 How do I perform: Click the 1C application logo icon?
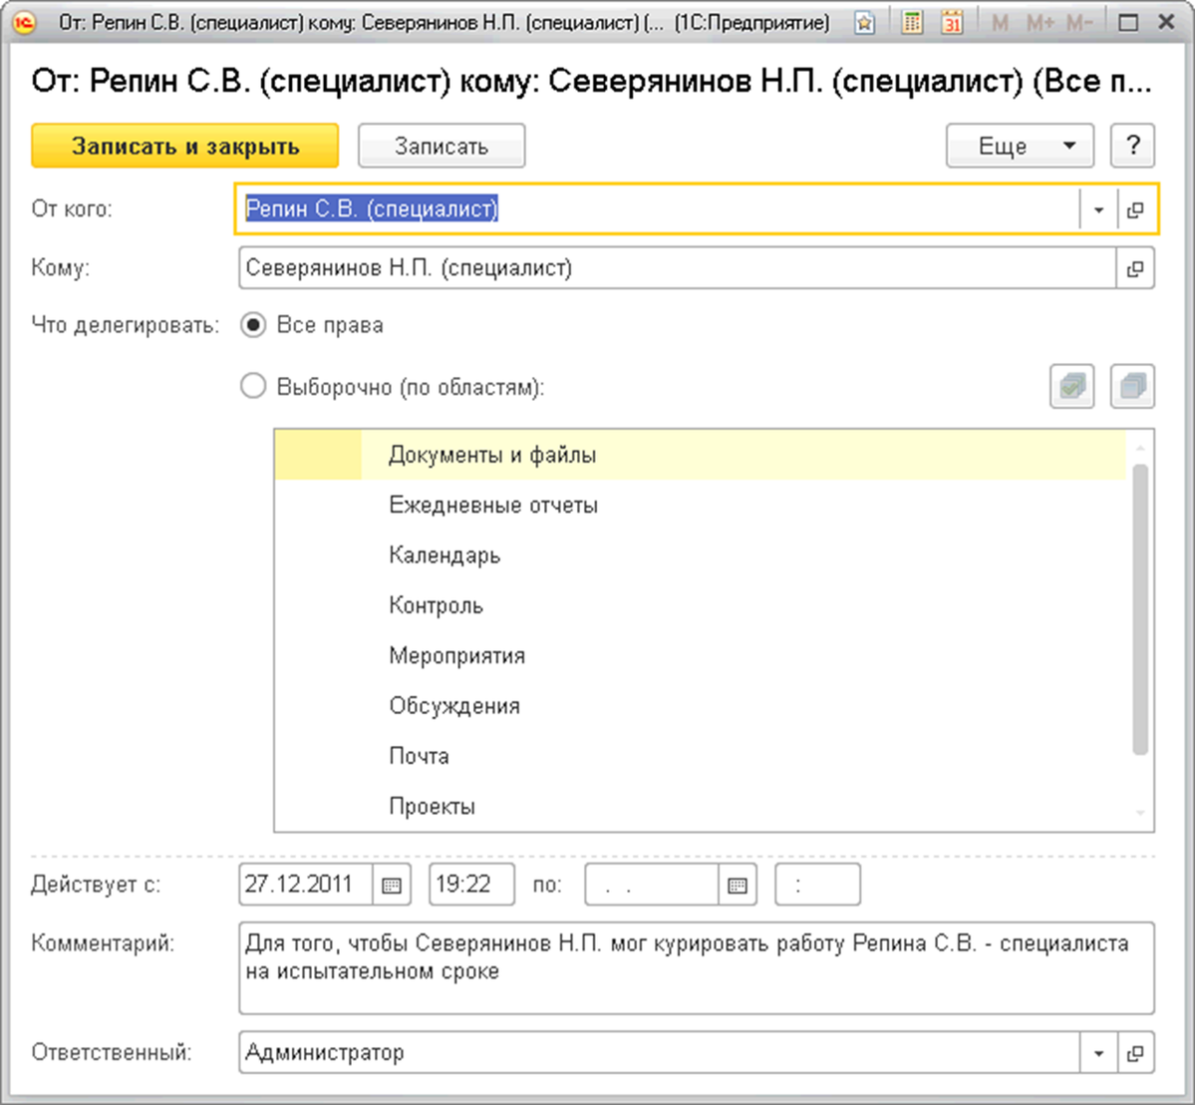point(24,23)
